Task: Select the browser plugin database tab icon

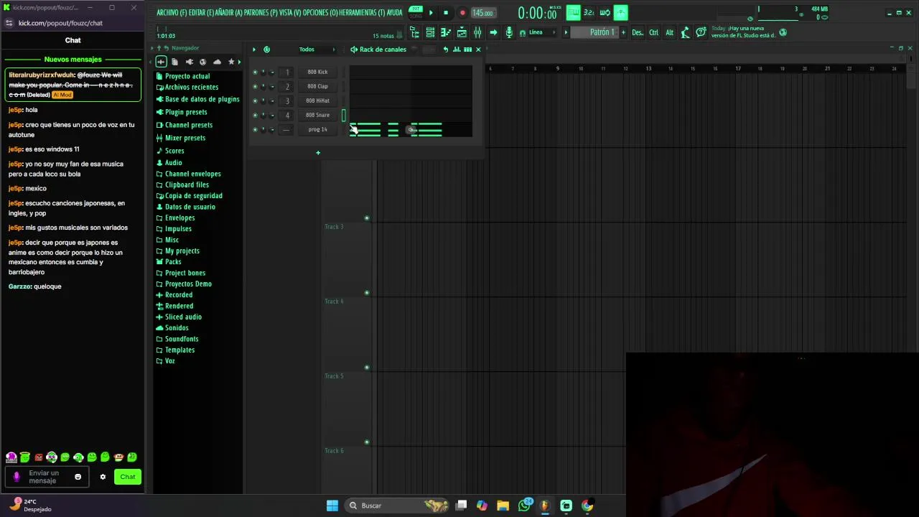Action: pyautogui.click(x=189, y=62)
